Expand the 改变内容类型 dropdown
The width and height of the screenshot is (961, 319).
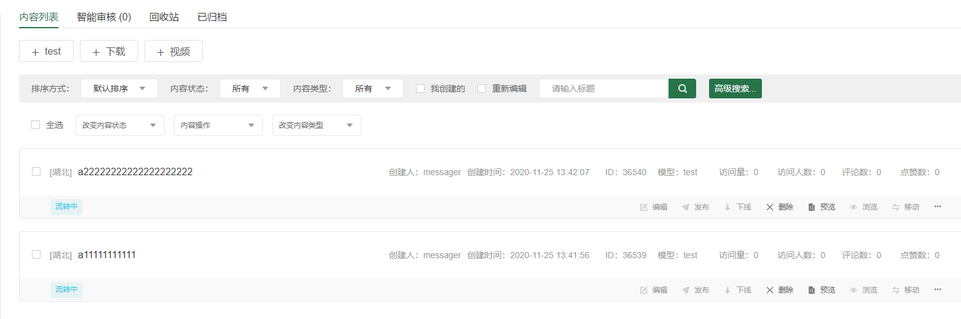(x=316, y=125)
